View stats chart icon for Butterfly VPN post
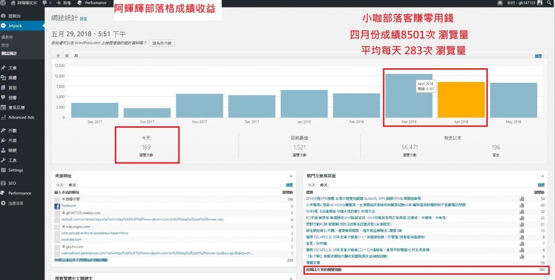Viewport: 555px width, 280px height. coord(521,199)
